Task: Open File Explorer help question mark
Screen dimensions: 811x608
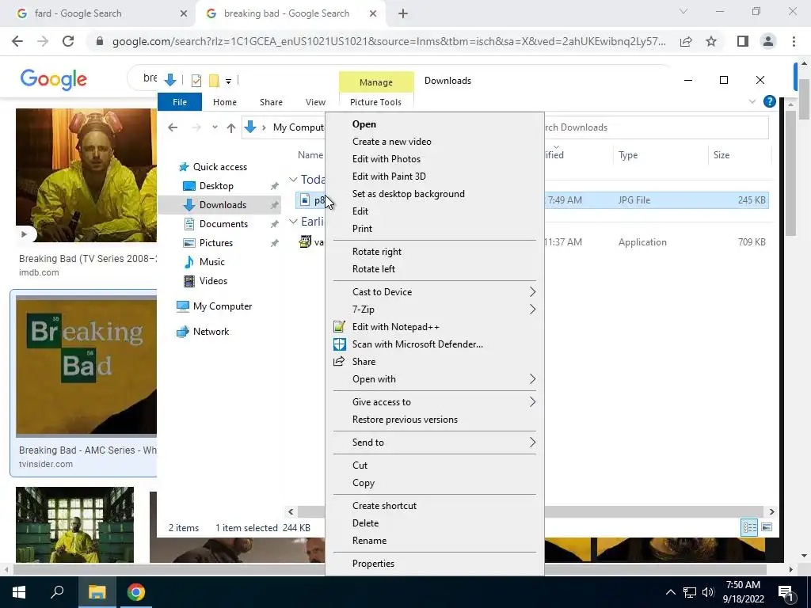Action: click(x=769, y=102)
